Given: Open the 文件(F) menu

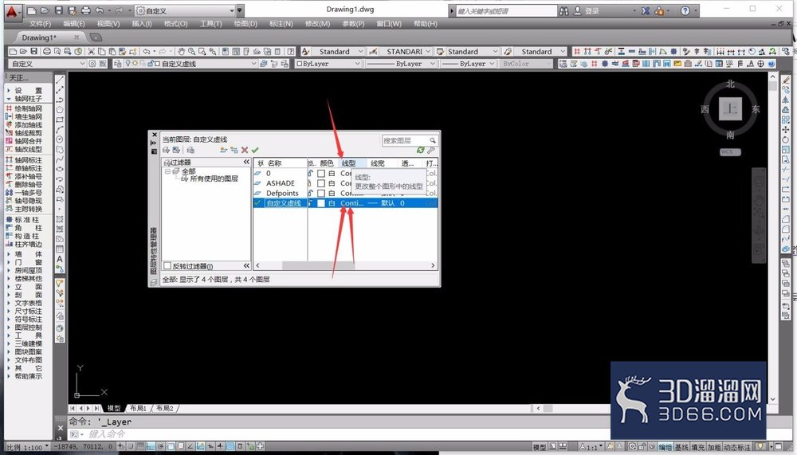Looking at the screenshot, I should click(40, 24).
